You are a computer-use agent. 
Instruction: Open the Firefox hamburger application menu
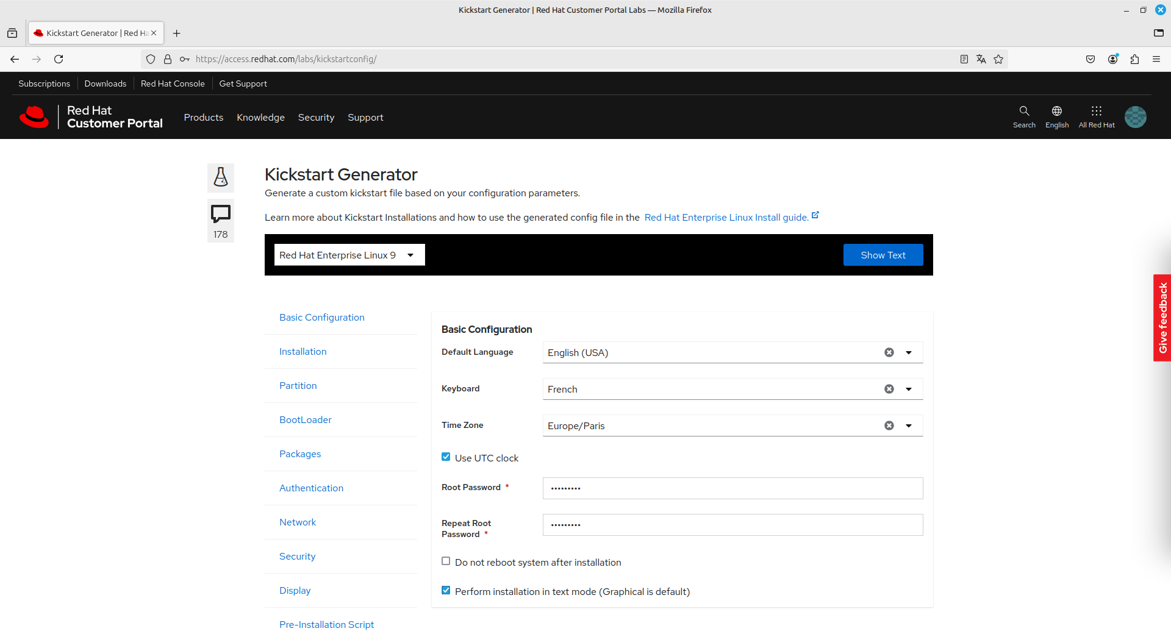coord(1156,59)
